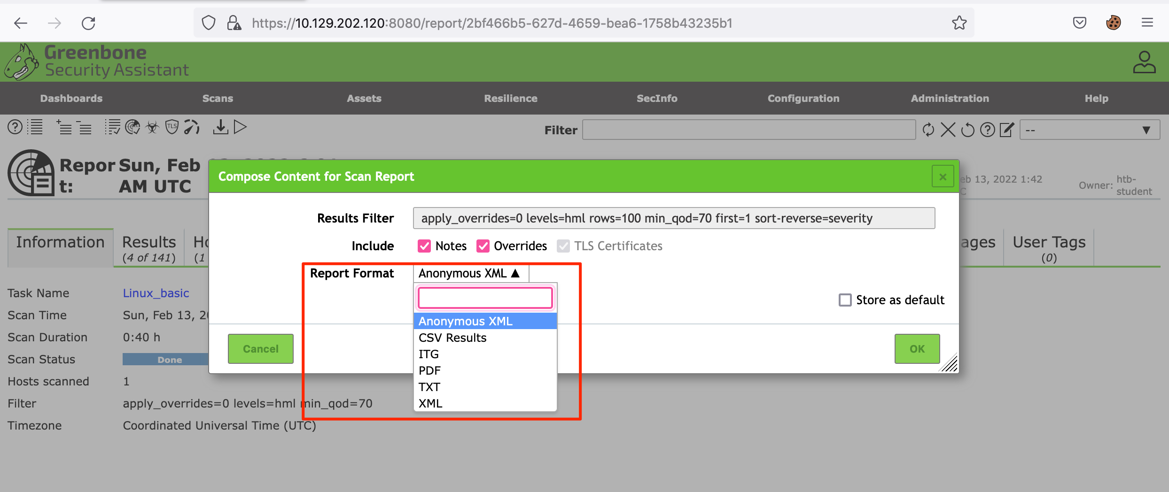Viewport: 1169px width, 492px height.
Task: Enable Store as default checkbox
Action: [x=845, y=300]
